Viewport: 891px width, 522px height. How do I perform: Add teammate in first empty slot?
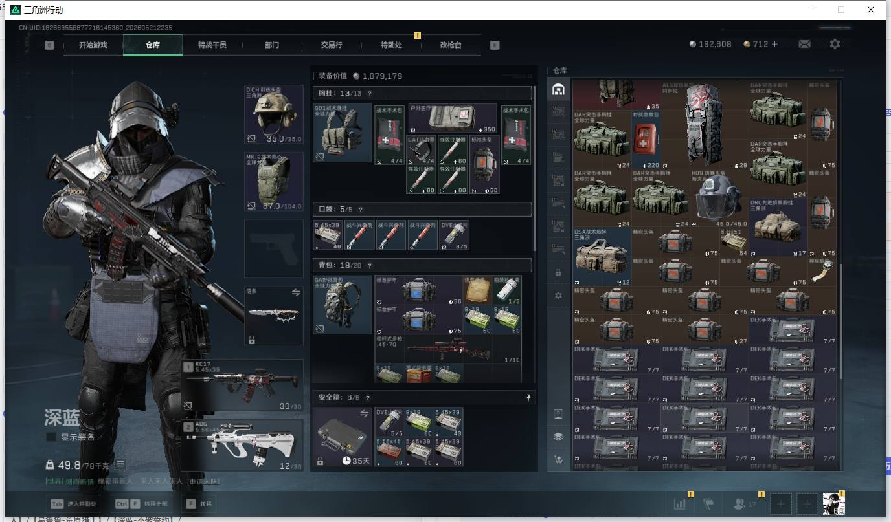pos(781,504)
